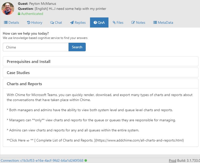Click the Details list icon
The width and height of the screenshot is (200, 163).
(6, 22)
